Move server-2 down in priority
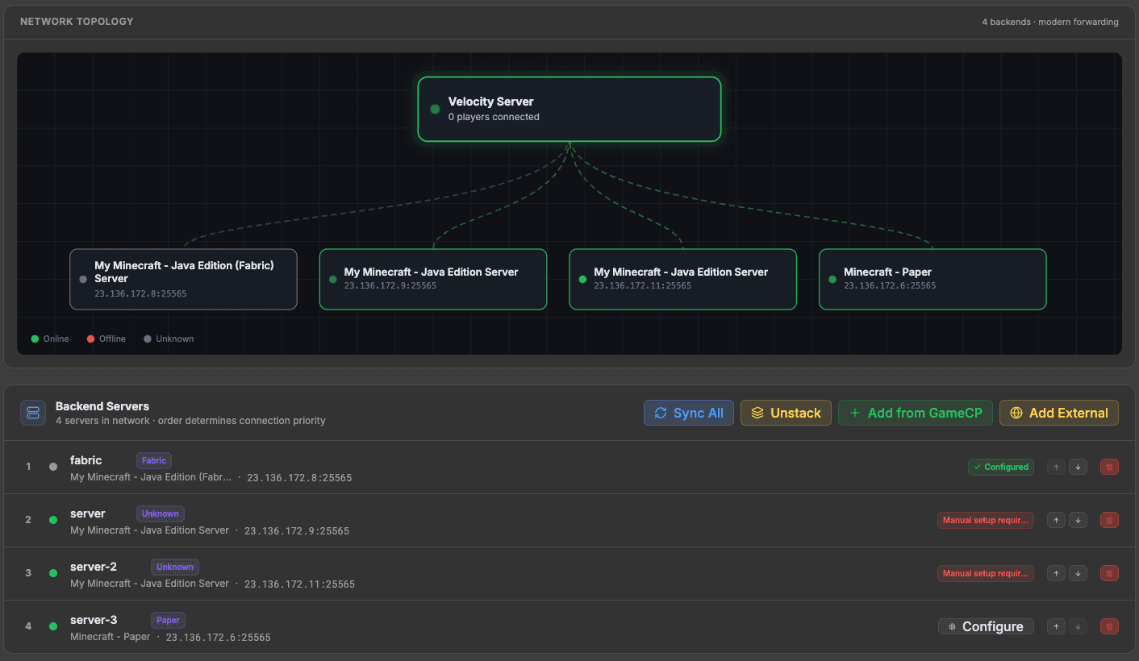 1078,572
